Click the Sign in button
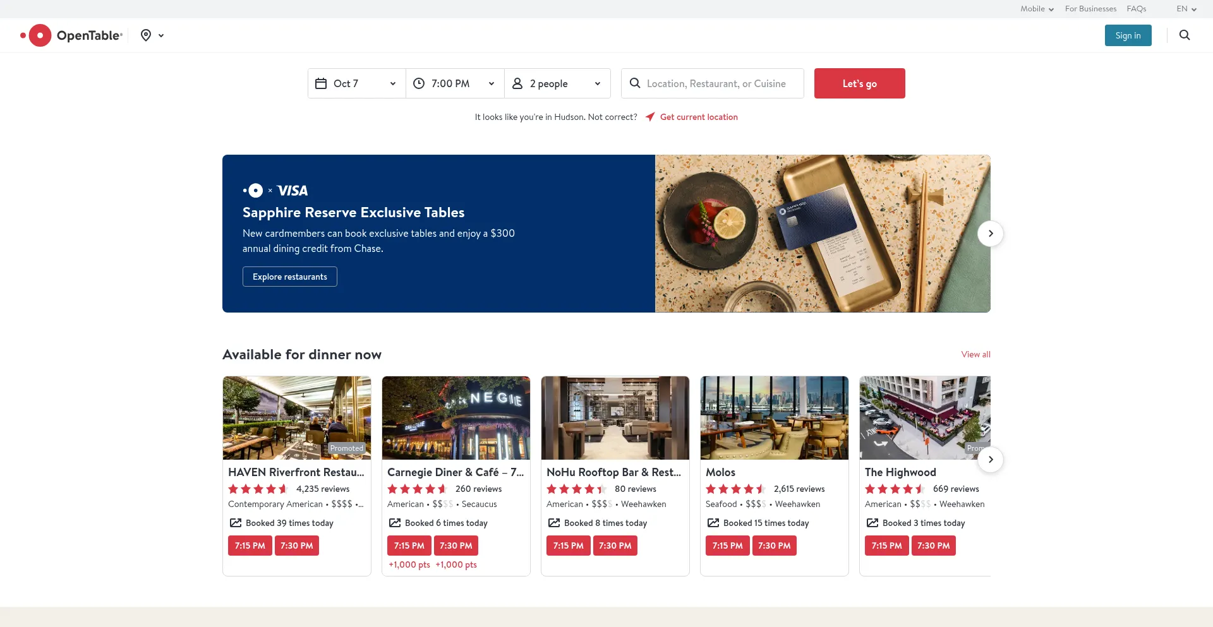The width and height of the screenshot is (1213, 627). 1128,35
